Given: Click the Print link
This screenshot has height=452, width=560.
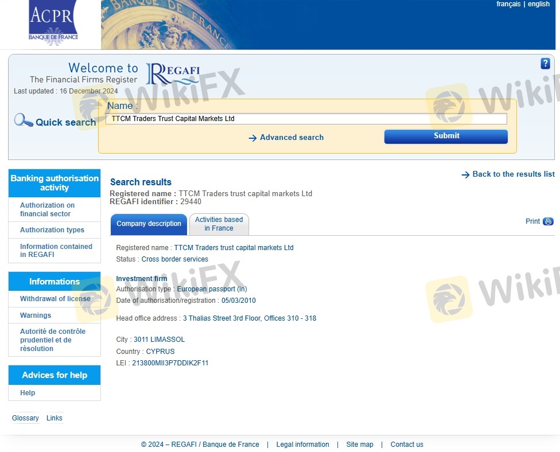Looking at the screenshot, I should click(532, 221).
